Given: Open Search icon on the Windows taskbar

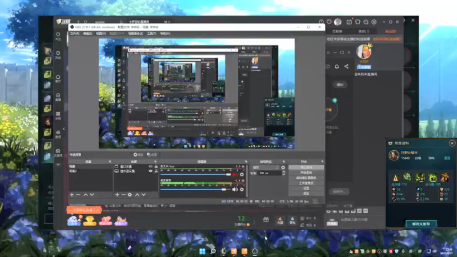Looking at the screenshot, I should pyautogui.click(x=213, y=251).
